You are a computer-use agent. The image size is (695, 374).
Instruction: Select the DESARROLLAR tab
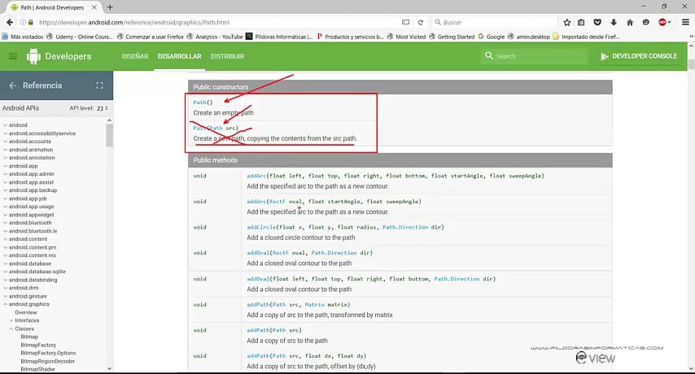(x=179, y=56)
